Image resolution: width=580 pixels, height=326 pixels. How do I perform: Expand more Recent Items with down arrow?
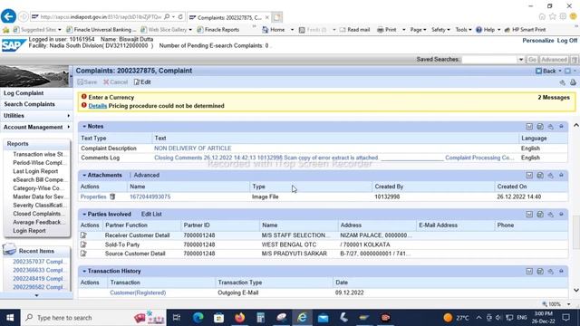tap(36, 295)
